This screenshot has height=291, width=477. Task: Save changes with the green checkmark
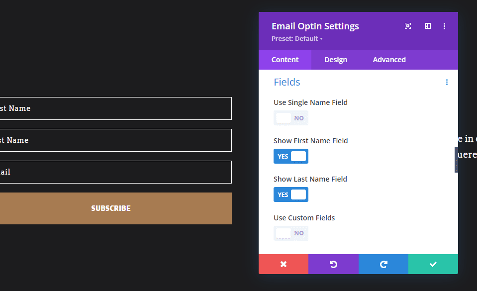click(433, 264)
